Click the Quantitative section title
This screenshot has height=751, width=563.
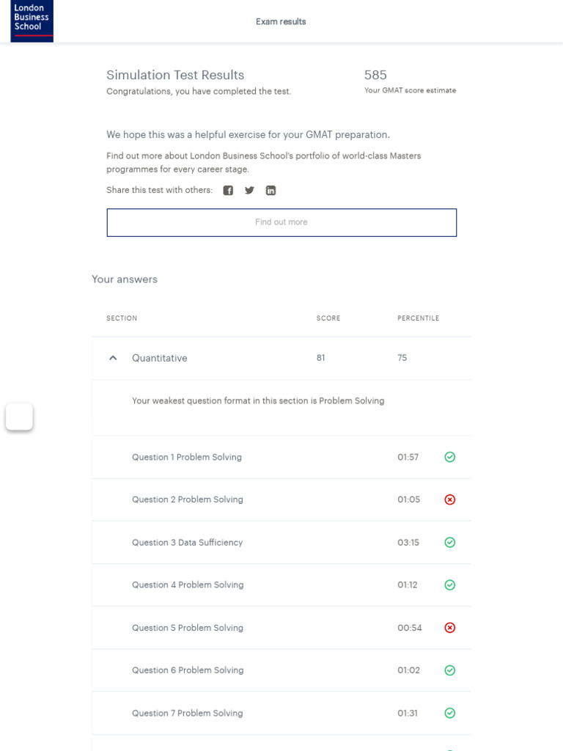tap(160, 358)
